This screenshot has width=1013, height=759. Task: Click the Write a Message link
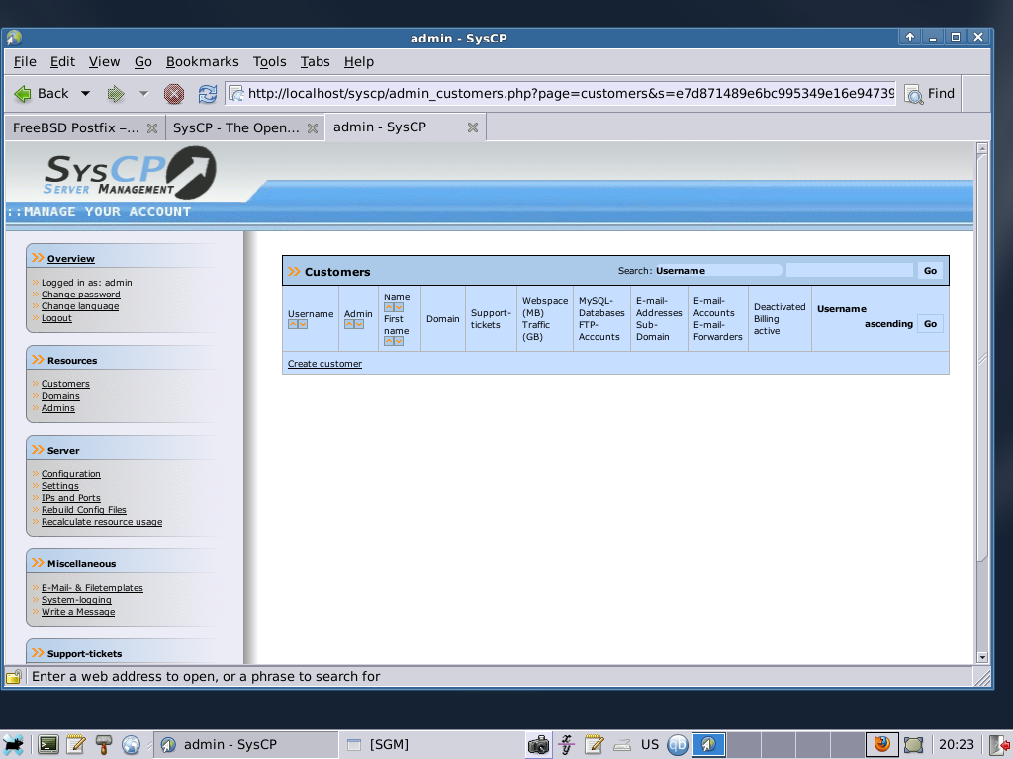(x=78, y=612)
